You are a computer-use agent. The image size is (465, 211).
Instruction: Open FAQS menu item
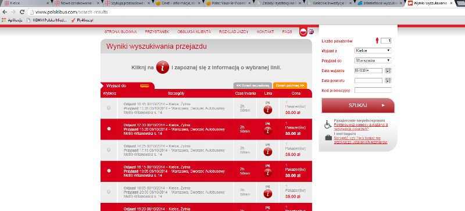287,32
